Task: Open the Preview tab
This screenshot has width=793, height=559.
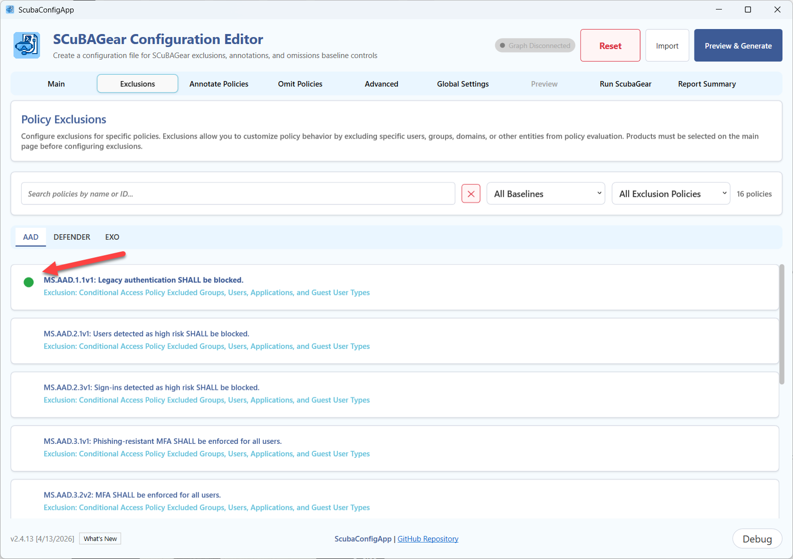Action: [544, 84]
